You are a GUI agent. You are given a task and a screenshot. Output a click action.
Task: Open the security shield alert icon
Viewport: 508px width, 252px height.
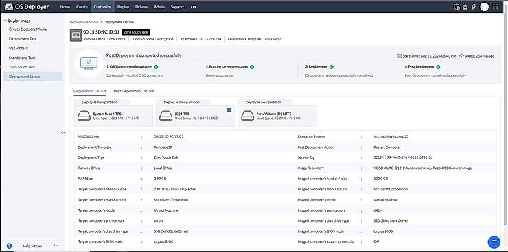point(457,7)
